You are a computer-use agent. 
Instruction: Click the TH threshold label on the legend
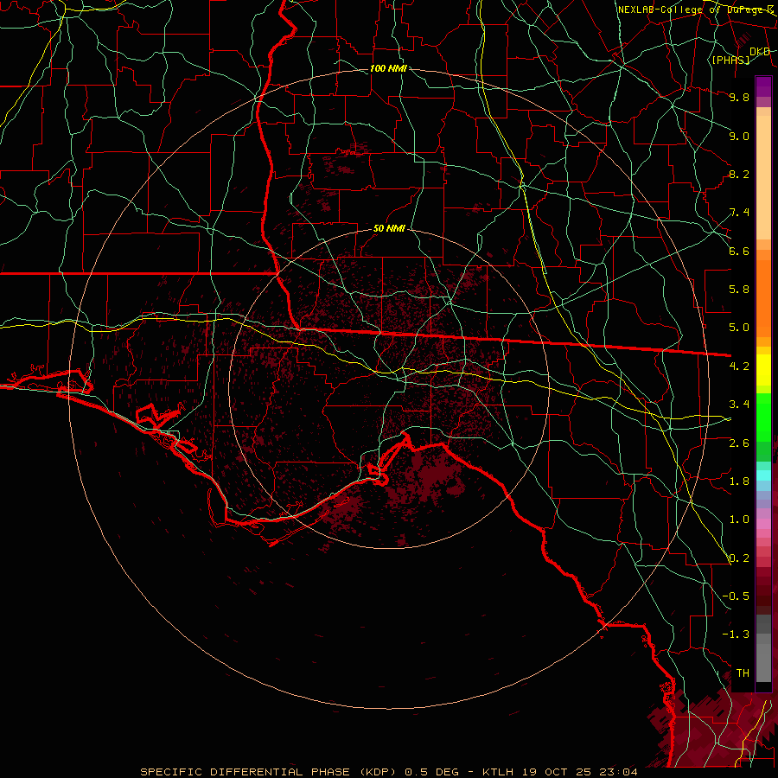[743, 673]
